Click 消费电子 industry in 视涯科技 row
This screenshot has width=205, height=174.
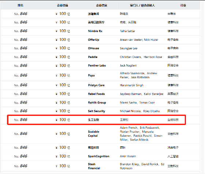(x=173, y=148)
